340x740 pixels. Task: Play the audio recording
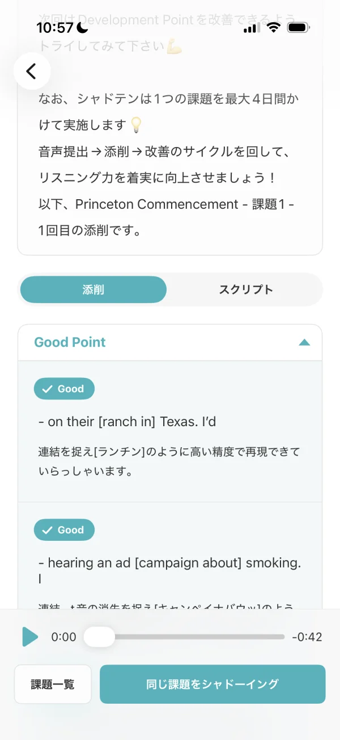point(30,637)
